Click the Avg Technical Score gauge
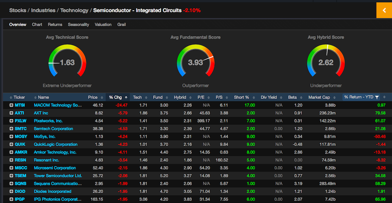Viewport: 392px width, 203px height. pos(67,61)
